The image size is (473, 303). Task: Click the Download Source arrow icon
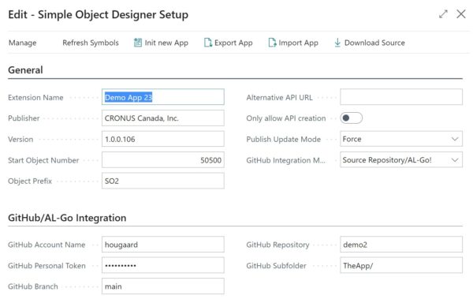coord(337,43)
